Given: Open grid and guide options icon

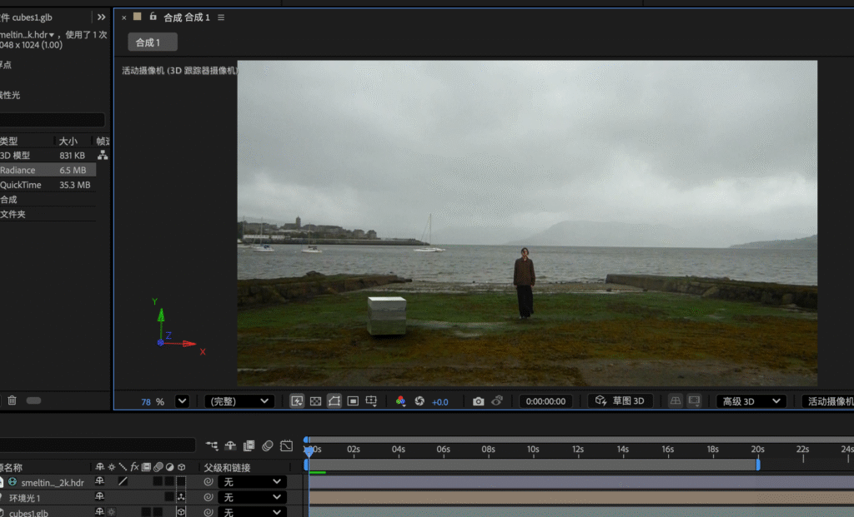Looking at the screenshot, I should click(372, 401).
